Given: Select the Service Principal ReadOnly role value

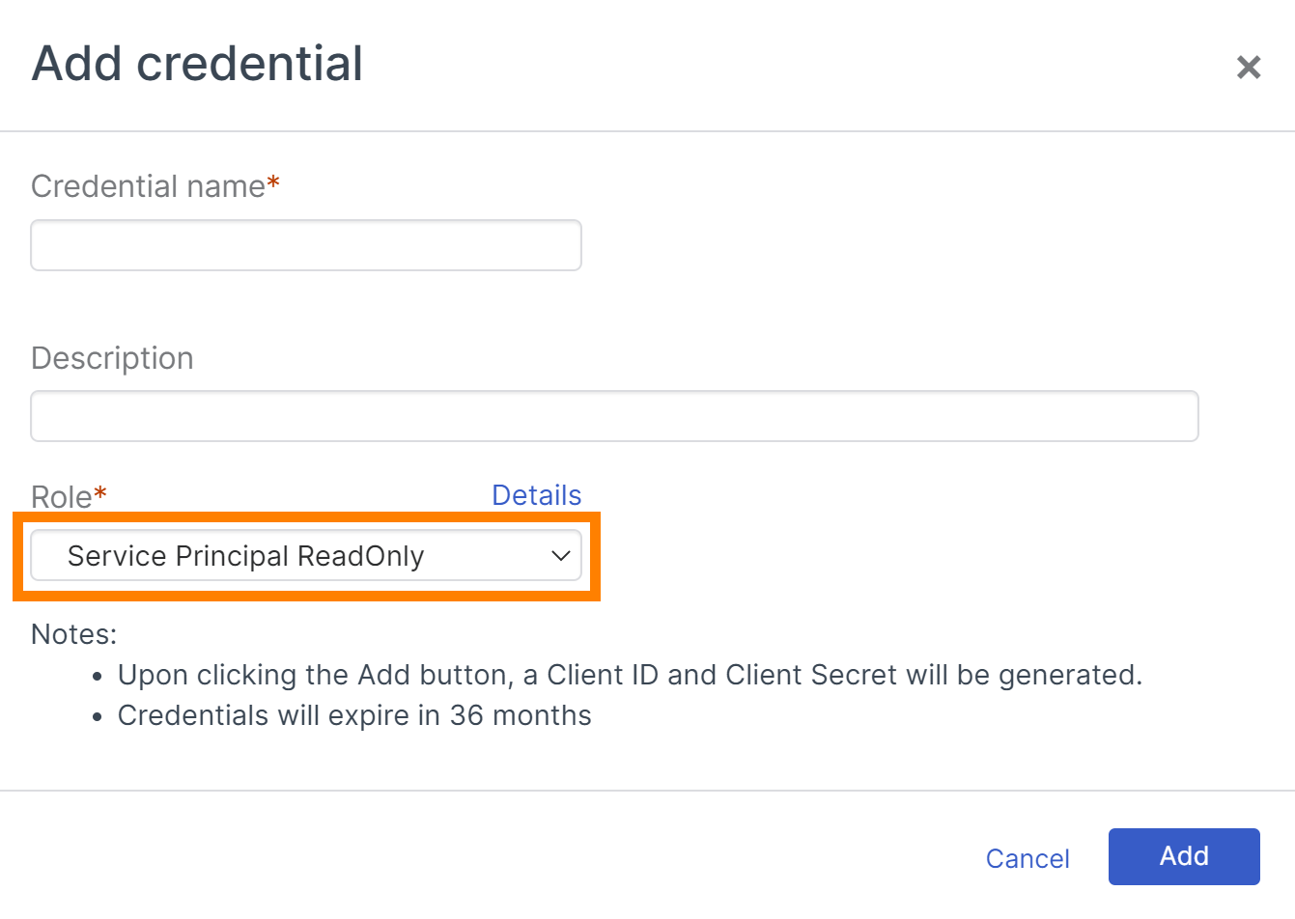Looking at the screenshot, I should (246, 556).
